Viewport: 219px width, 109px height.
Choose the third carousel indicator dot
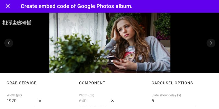(x=103, y=61)
